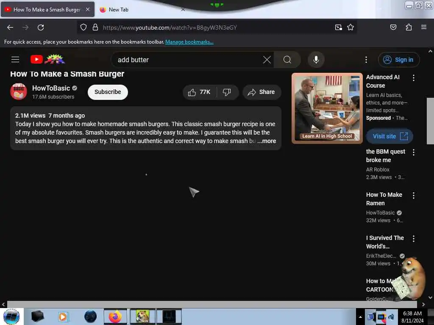The width and height of the screenshot is (434, 325).
Task: Open options for How To Make Ramen
Action: (x=414, y=196)
